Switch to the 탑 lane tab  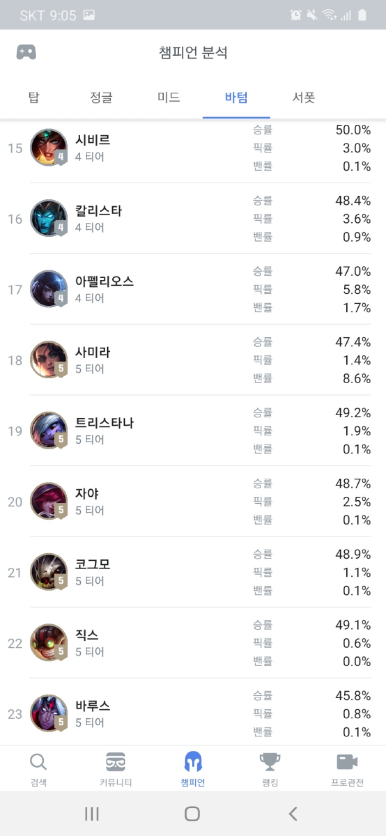pyautogui.click(x=34, y=97)
